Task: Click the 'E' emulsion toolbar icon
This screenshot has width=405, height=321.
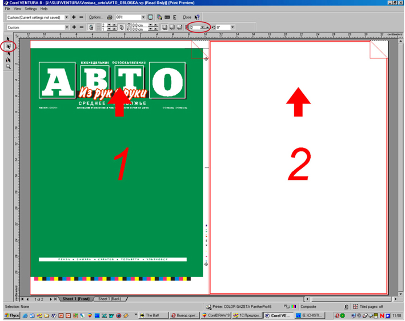Action: pyautogui.click(x=175, y=17)
